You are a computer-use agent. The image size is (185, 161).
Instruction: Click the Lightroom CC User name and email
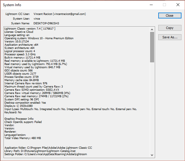pyautogui.click(x=60, y=14)
